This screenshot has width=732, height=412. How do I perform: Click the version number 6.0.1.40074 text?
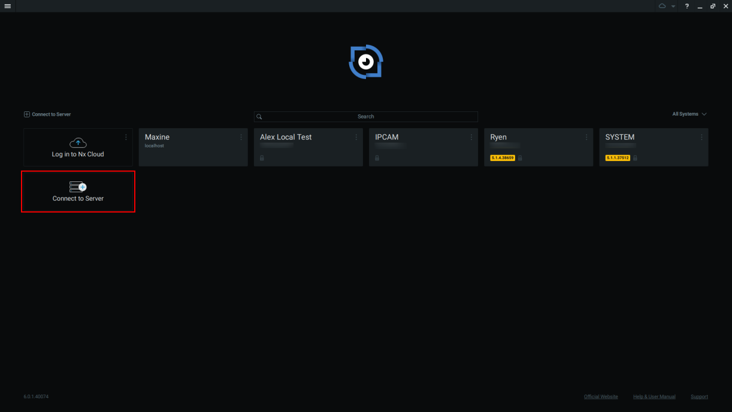point(36,396)
